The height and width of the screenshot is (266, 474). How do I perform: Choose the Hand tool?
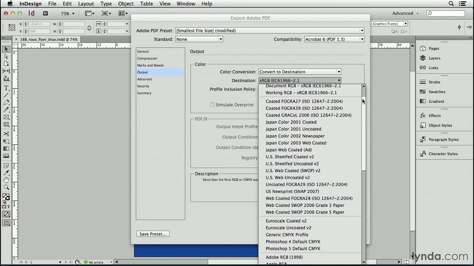6,180
